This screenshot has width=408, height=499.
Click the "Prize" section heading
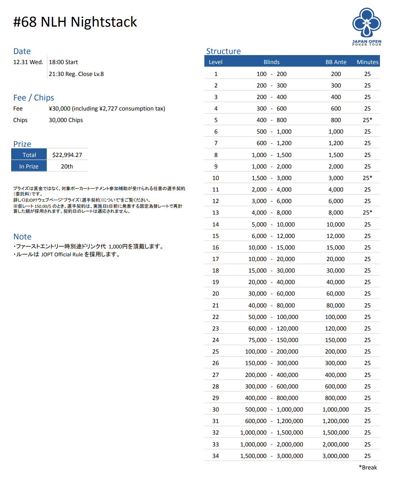pos(22,144)
